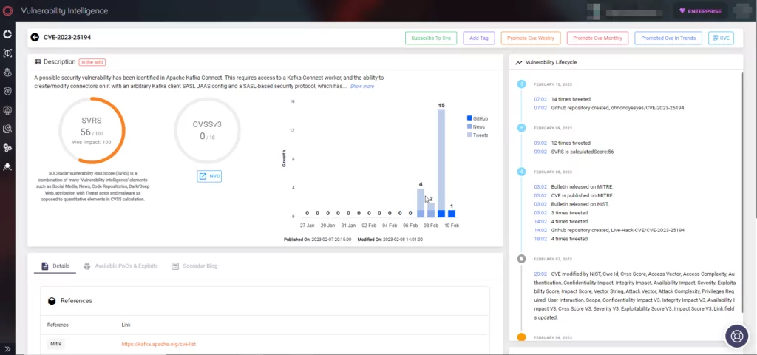Click the Mitre reference tag

point(55,344)
